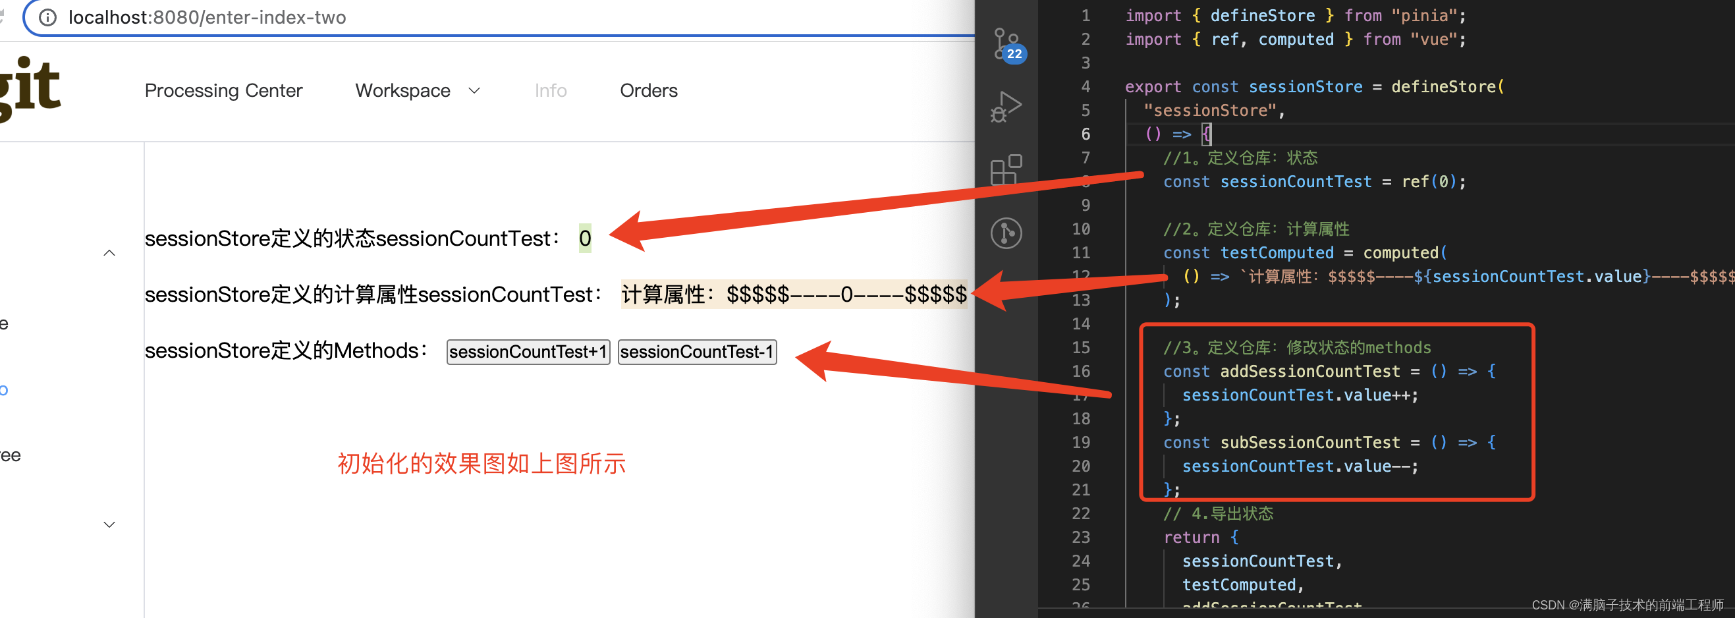Click the return keyword on line 23
The height and width of the screenshot is (618, 1735).
(x=1192, y=537)
